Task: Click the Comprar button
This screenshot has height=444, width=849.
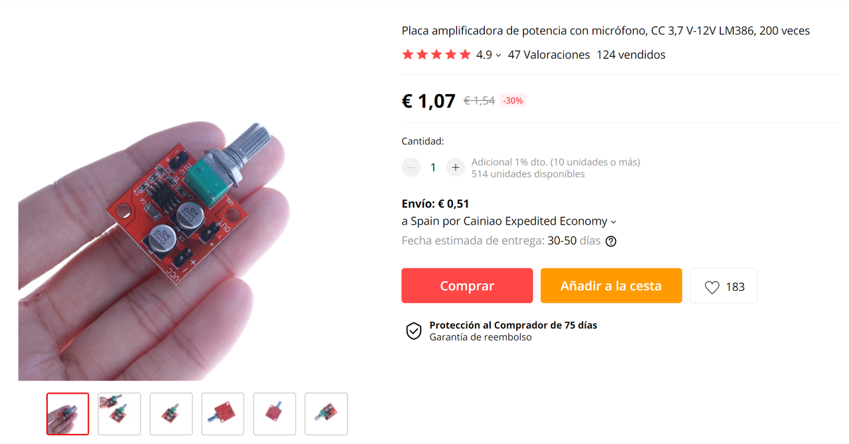Action: click(x=467, y=286)
